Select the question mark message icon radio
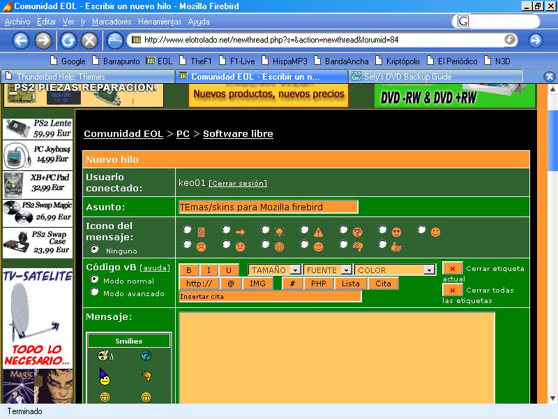This screenshot has height=419, width=558. (343, 230)
